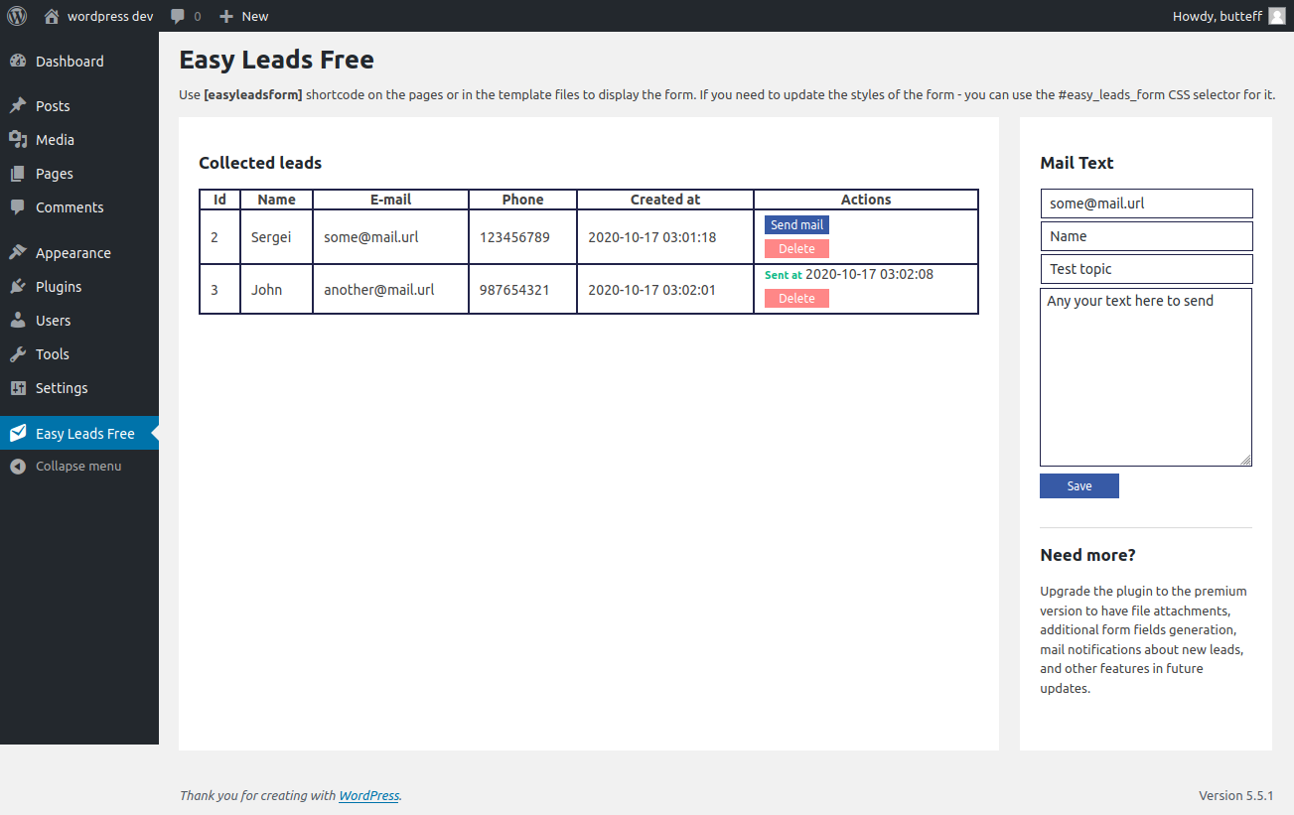Click the phone number 987654321
Image resolution: width=1294 pixels, height=815 pixels.
point(514,290)
